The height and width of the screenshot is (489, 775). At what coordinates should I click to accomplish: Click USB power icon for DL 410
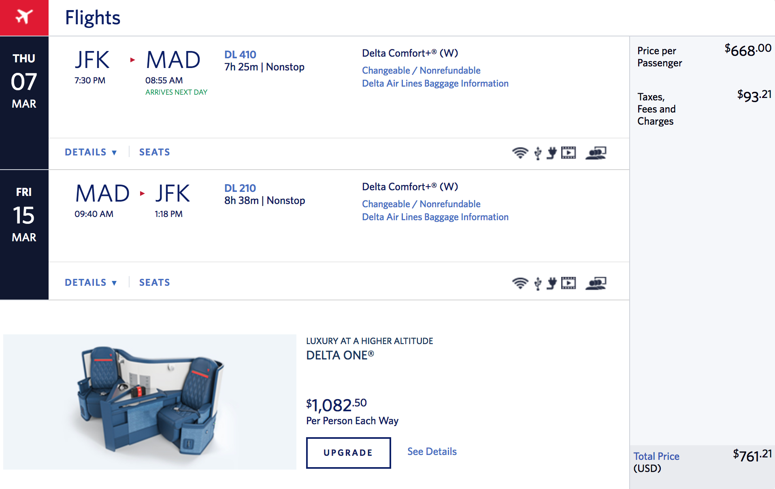(x=538, y=153)
